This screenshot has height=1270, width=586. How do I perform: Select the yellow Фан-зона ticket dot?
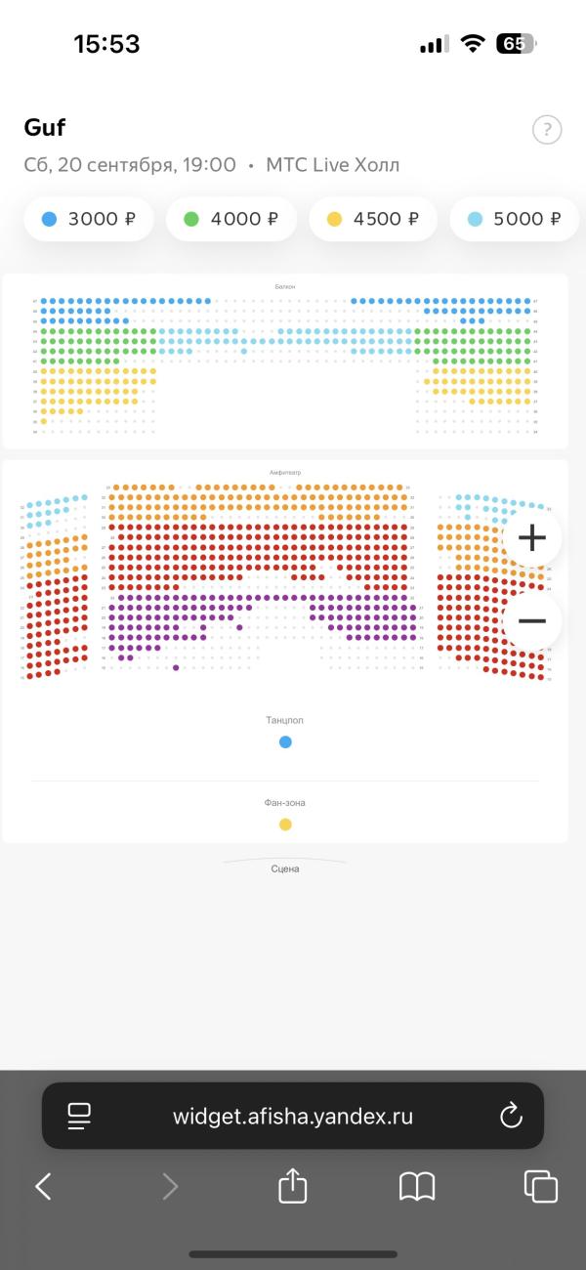tap(285, 825)
